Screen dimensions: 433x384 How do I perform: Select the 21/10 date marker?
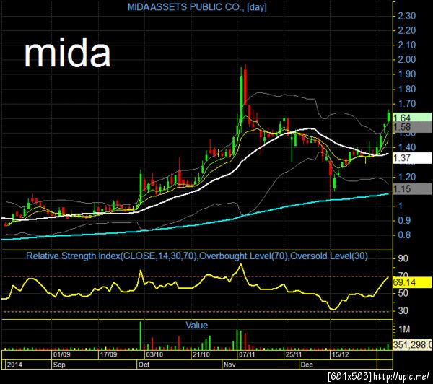(201, 354)
